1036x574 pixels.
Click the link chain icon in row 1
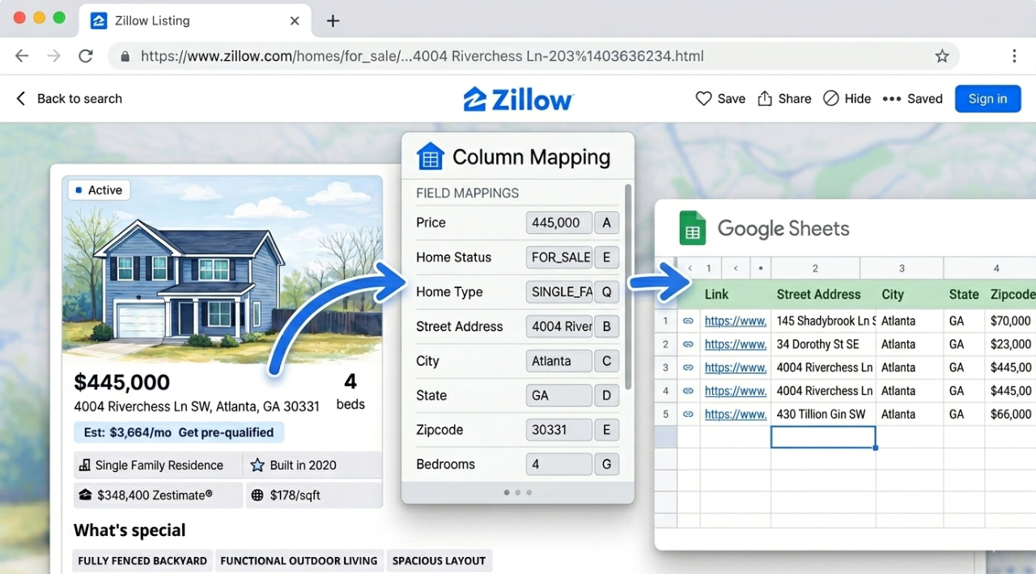tap(687, 321)
